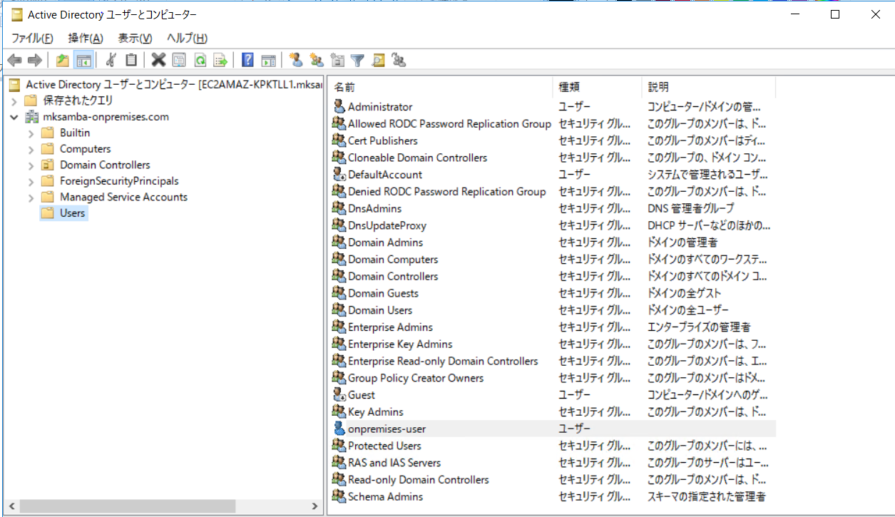Image resolution: width=895 pixels, height=517 pixels.
Task: Select the Key Admins row
Action: tap(552, 411)
